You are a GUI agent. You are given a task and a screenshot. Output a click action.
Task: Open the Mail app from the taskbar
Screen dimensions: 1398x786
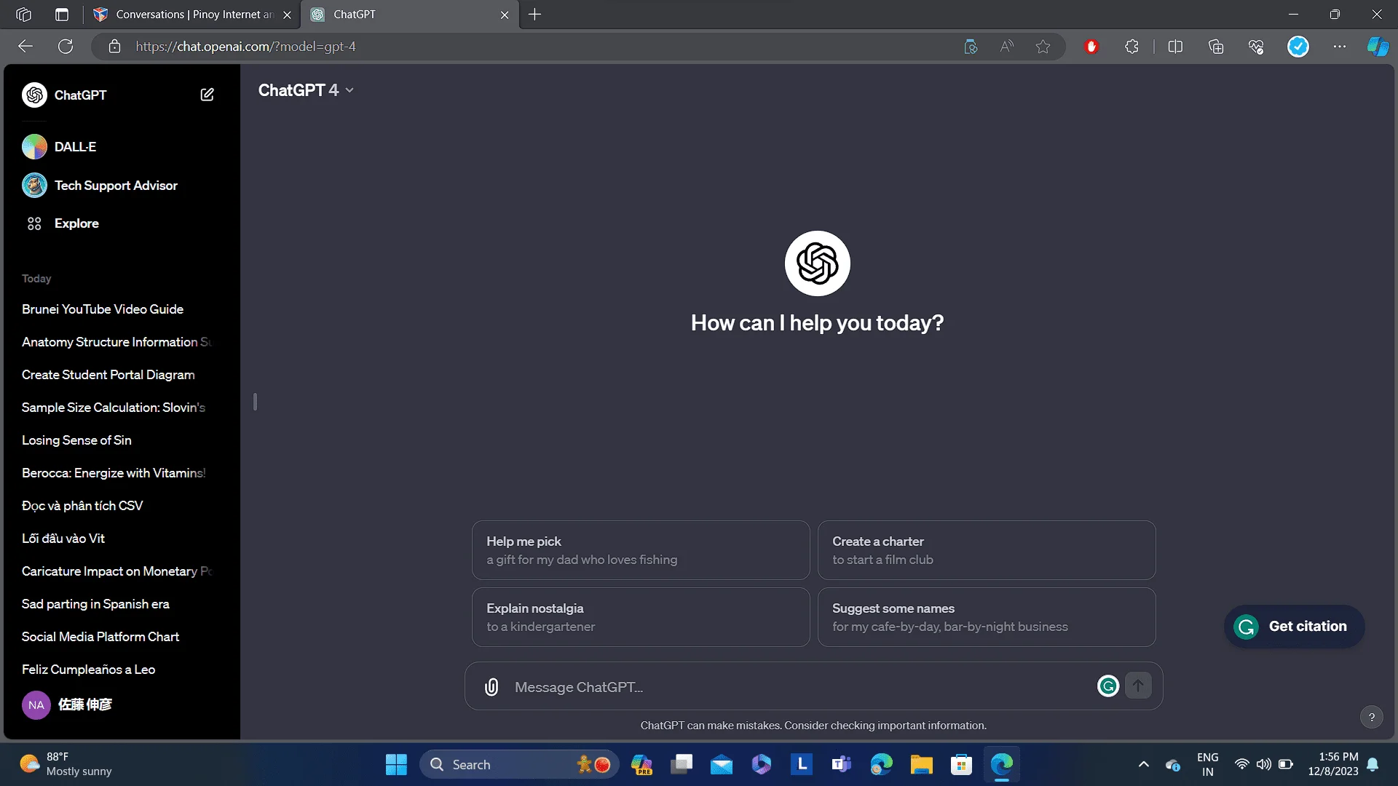tap(722, 764)
